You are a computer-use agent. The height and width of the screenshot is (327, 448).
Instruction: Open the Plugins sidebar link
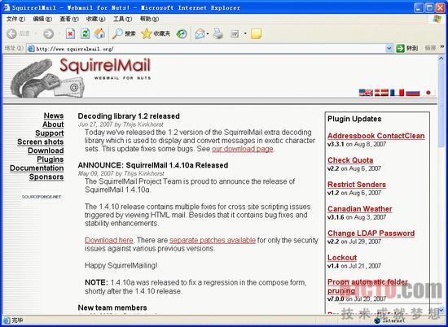pos(51,159)
